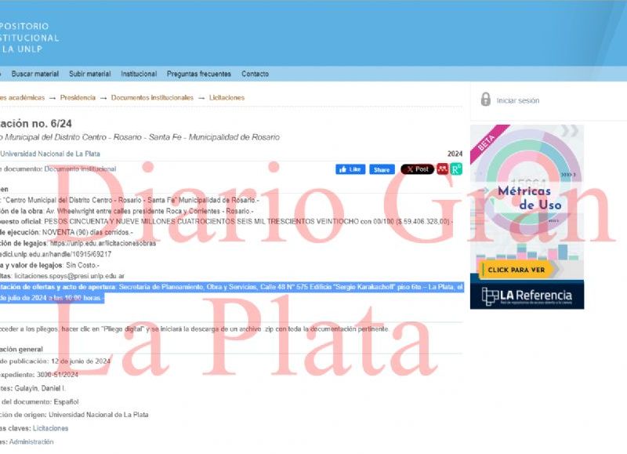Screen dimensions: 627x454
Task: Click the CLICK PARA VER button
Action: [x=516, y=270]
